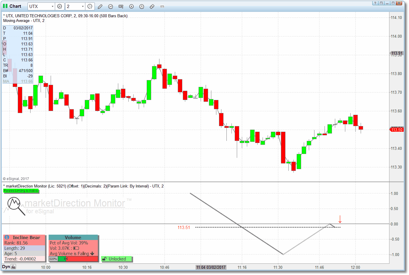Screen dimensions: 409x275
Task: Expand the interval 2 dropdown arrow
Action: pyautogui.click(x=83, y=6)
